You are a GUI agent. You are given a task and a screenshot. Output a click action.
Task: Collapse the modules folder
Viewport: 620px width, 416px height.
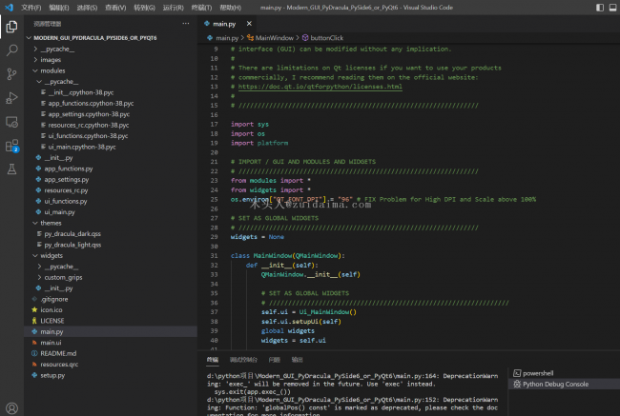(52, 70)
